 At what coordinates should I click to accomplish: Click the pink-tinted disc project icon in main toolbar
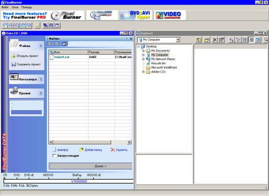coord(17,25)
